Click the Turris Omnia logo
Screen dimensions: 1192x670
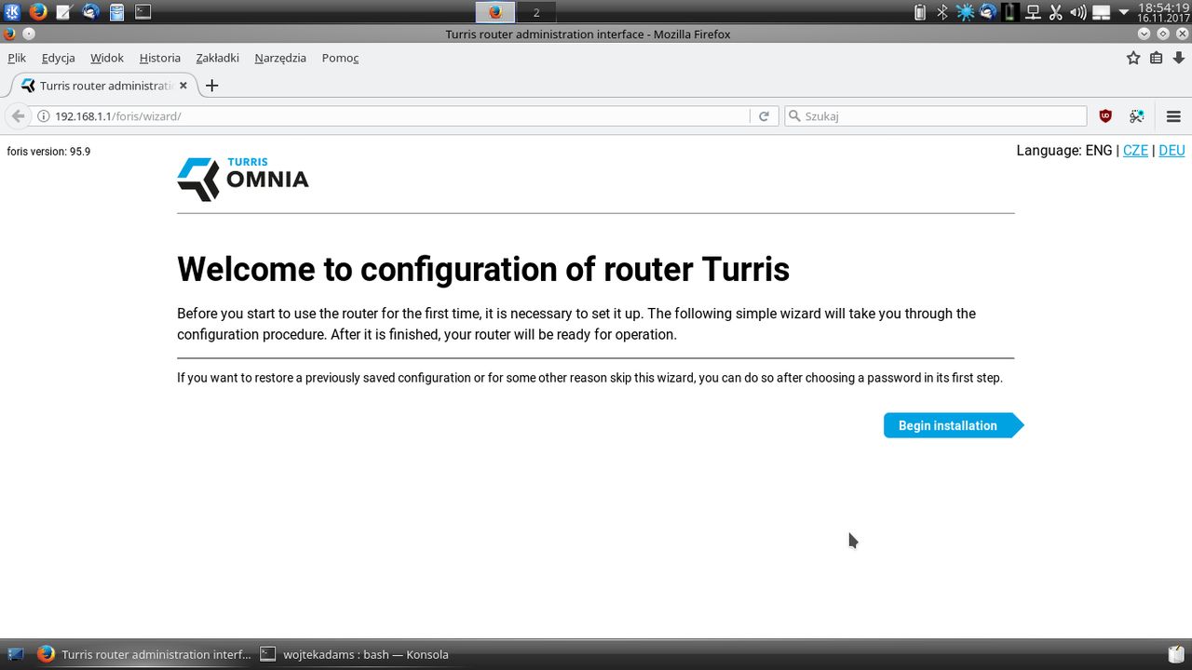point(243,179)
